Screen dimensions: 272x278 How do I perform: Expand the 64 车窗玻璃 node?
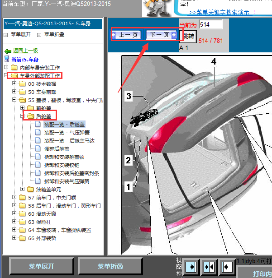coord(14,229)
